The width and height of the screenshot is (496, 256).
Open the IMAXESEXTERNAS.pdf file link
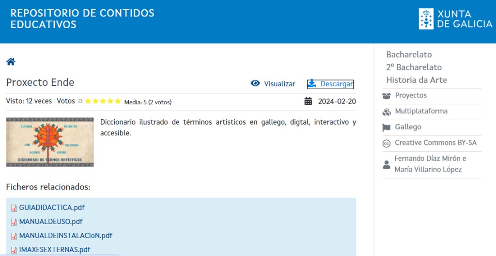(54, 250)
